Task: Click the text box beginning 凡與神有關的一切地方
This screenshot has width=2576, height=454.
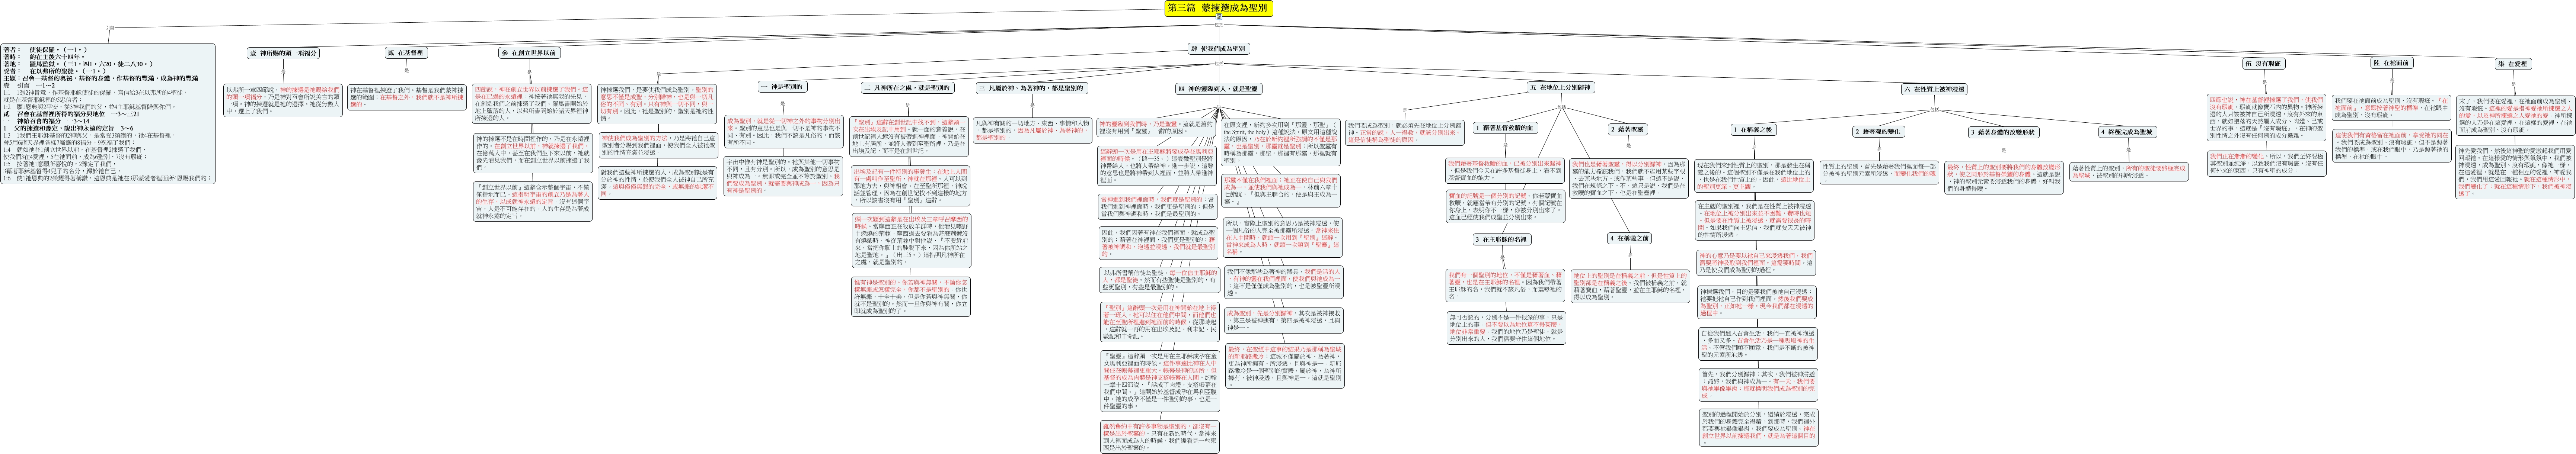Action: pos(1033,130)
